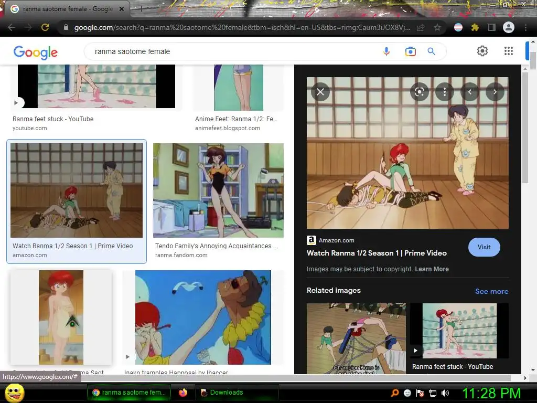Open the Chrome profile avatar
Image resolution: width=537 pixels, height=403 pixels.
tap(509, 27)
